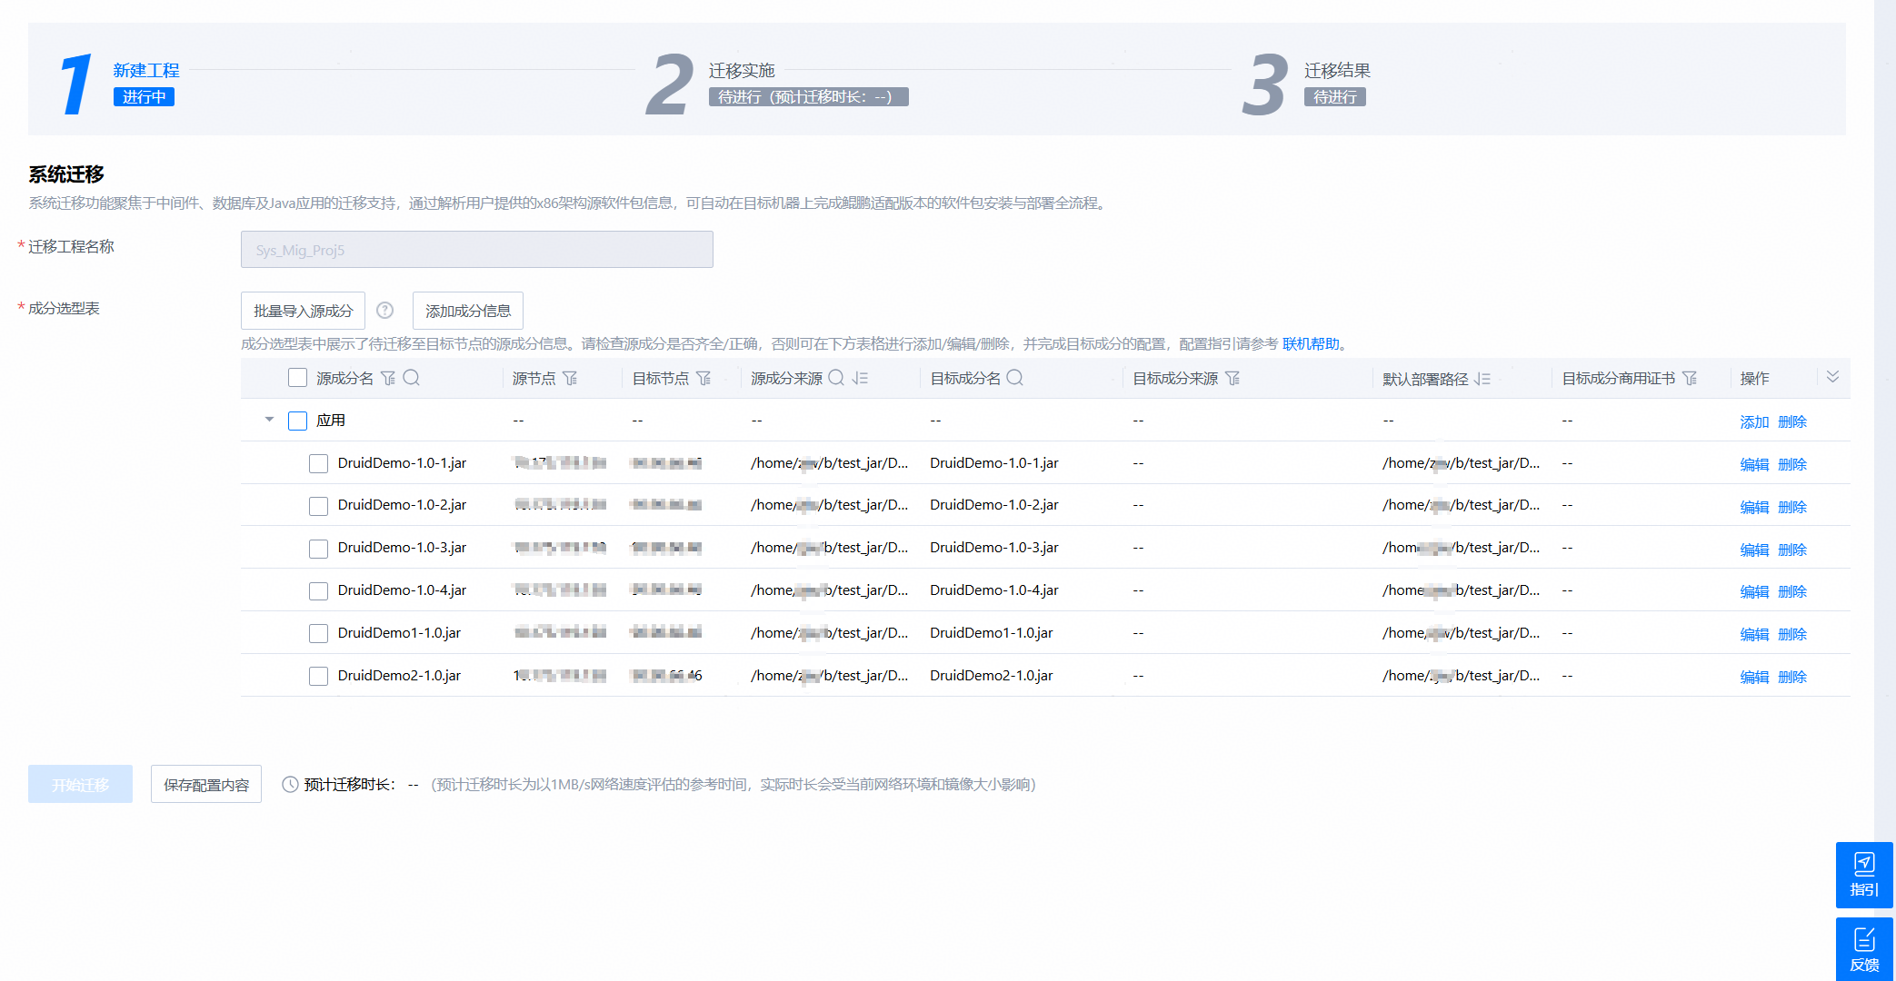The height and width of the screenshot is (981, 1896).
Task: Click the 添加成分信息 button
Action: (467, 311)
